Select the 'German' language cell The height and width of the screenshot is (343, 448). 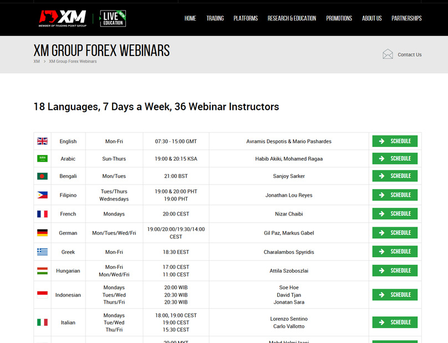tap(68, 233)
